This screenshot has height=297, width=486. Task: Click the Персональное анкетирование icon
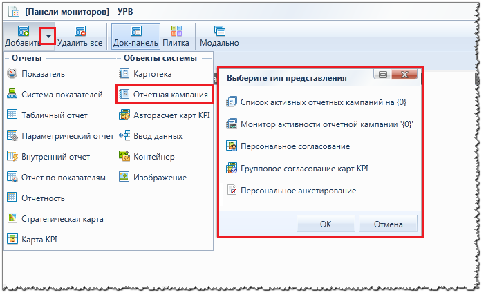pos(232,190)
